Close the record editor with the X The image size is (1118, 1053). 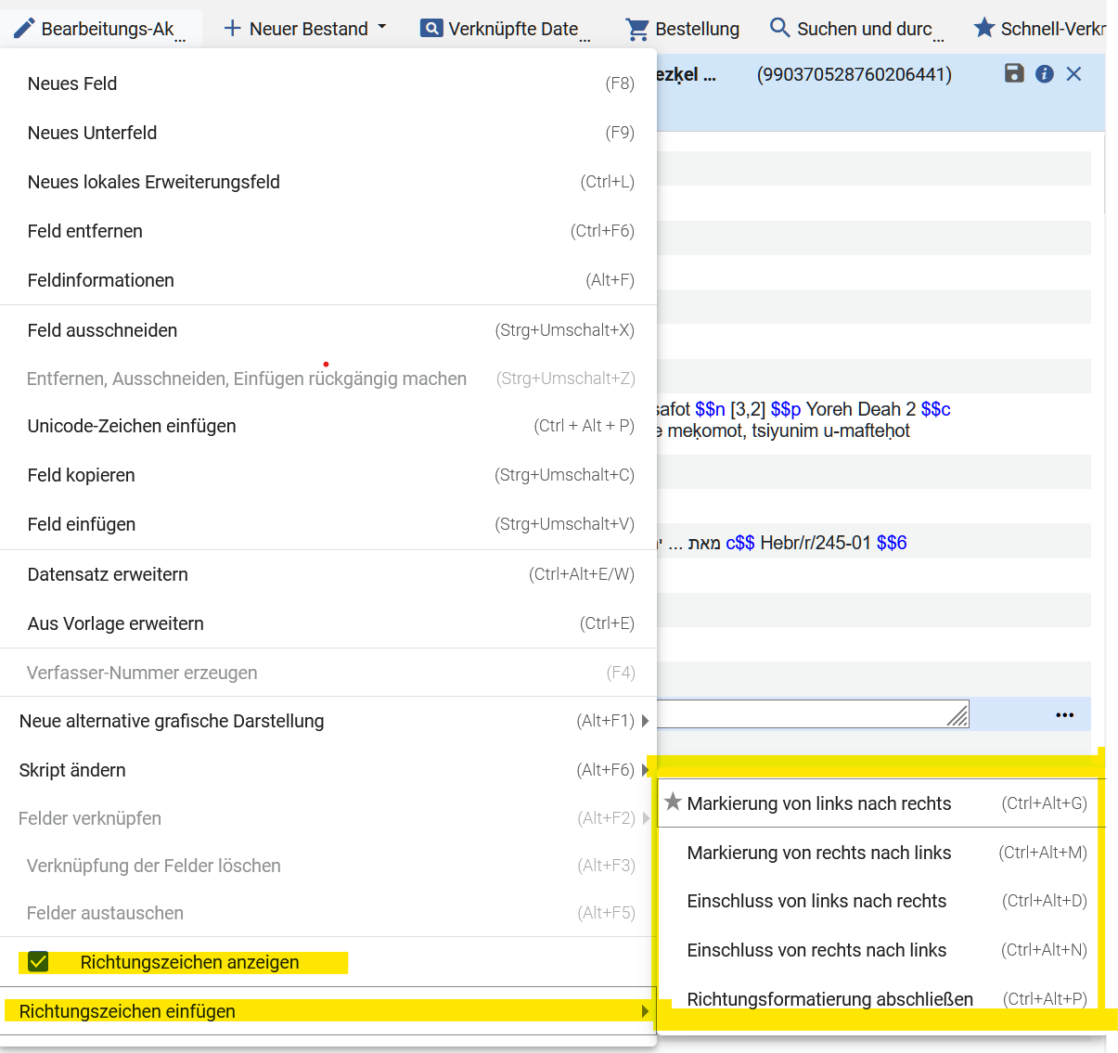point(1073,74)
